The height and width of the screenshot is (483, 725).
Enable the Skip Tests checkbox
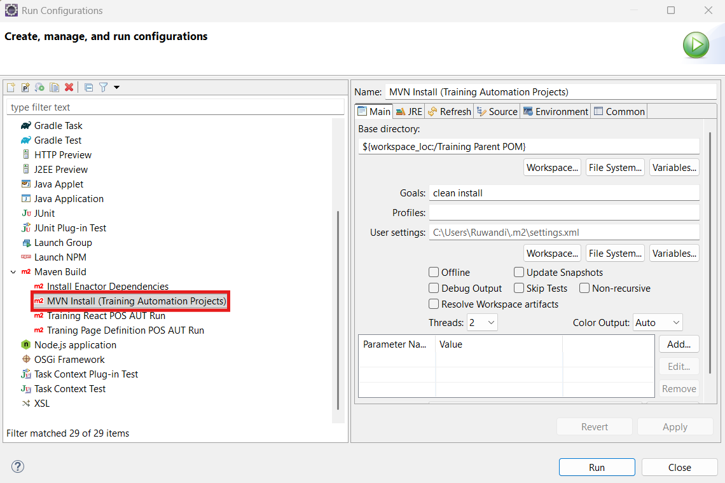[519, 289]
